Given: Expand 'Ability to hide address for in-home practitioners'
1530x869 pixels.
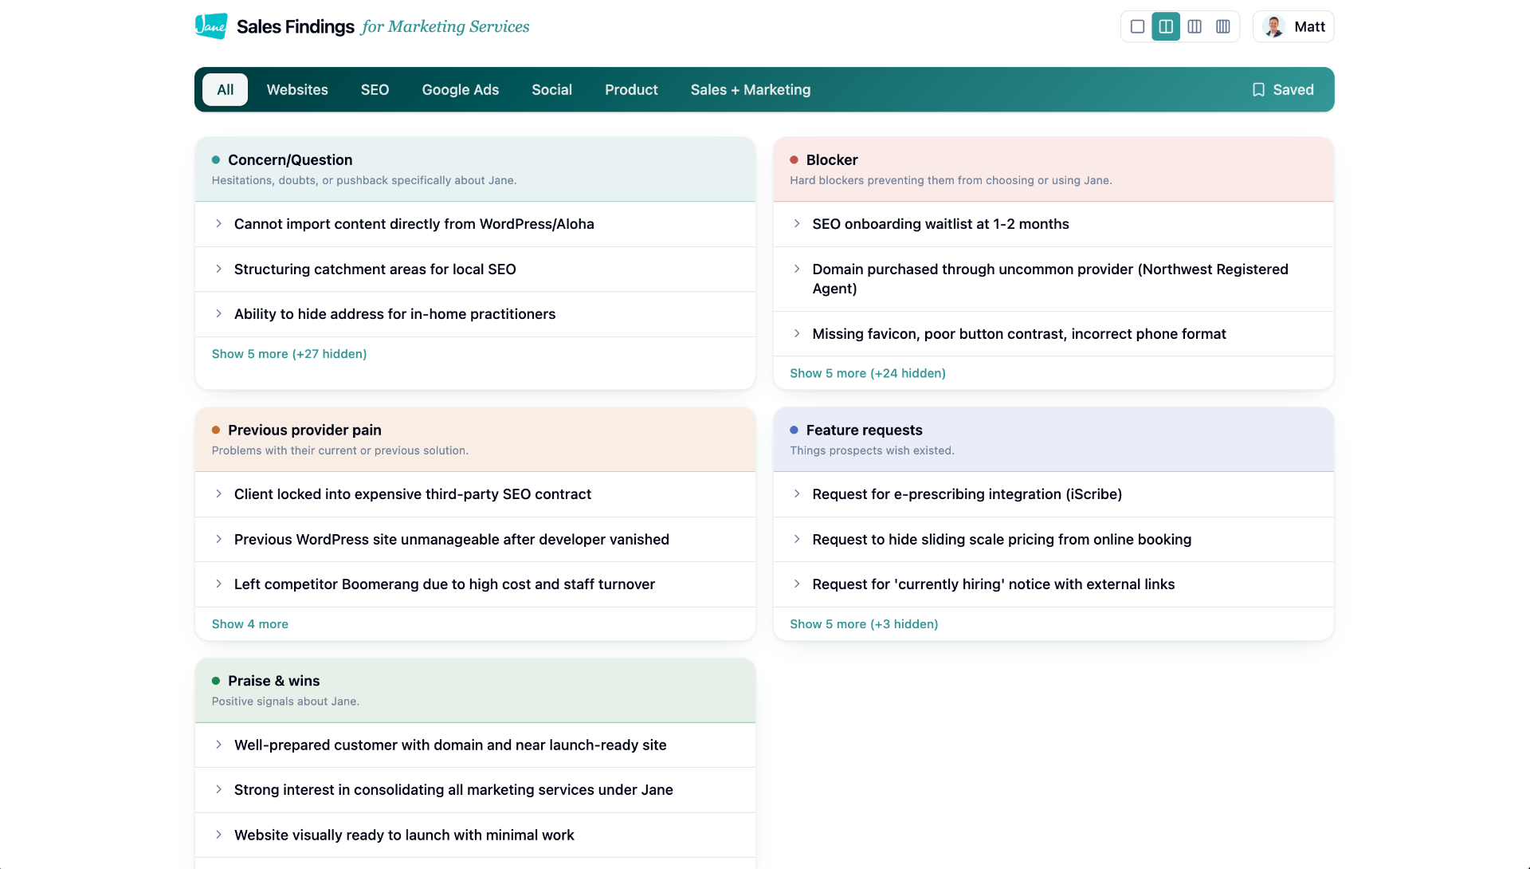Looking at the screenshot, I should pyautogui.click(x=475, y=314).
